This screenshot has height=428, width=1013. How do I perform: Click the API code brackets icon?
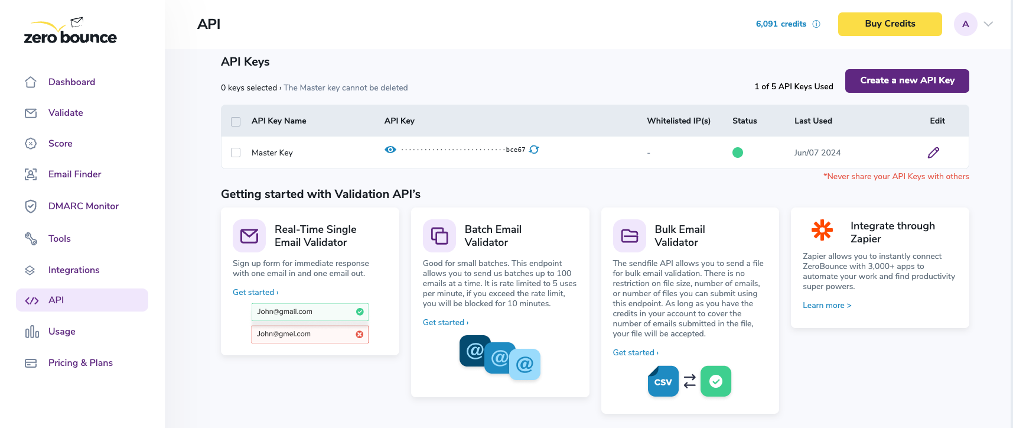click(x=32, y=300)
